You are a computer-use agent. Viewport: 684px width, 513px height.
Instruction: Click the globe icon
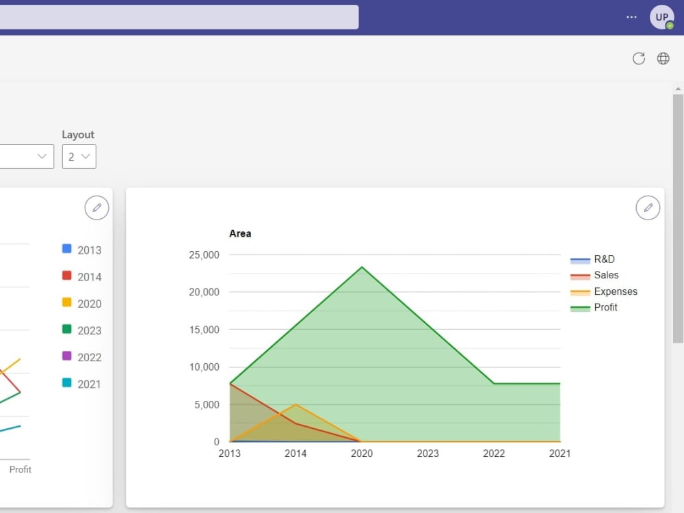(663, 58)
